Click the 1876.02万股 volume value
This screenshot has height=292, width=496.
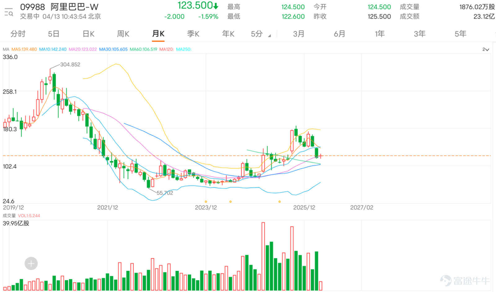(477, 7)
